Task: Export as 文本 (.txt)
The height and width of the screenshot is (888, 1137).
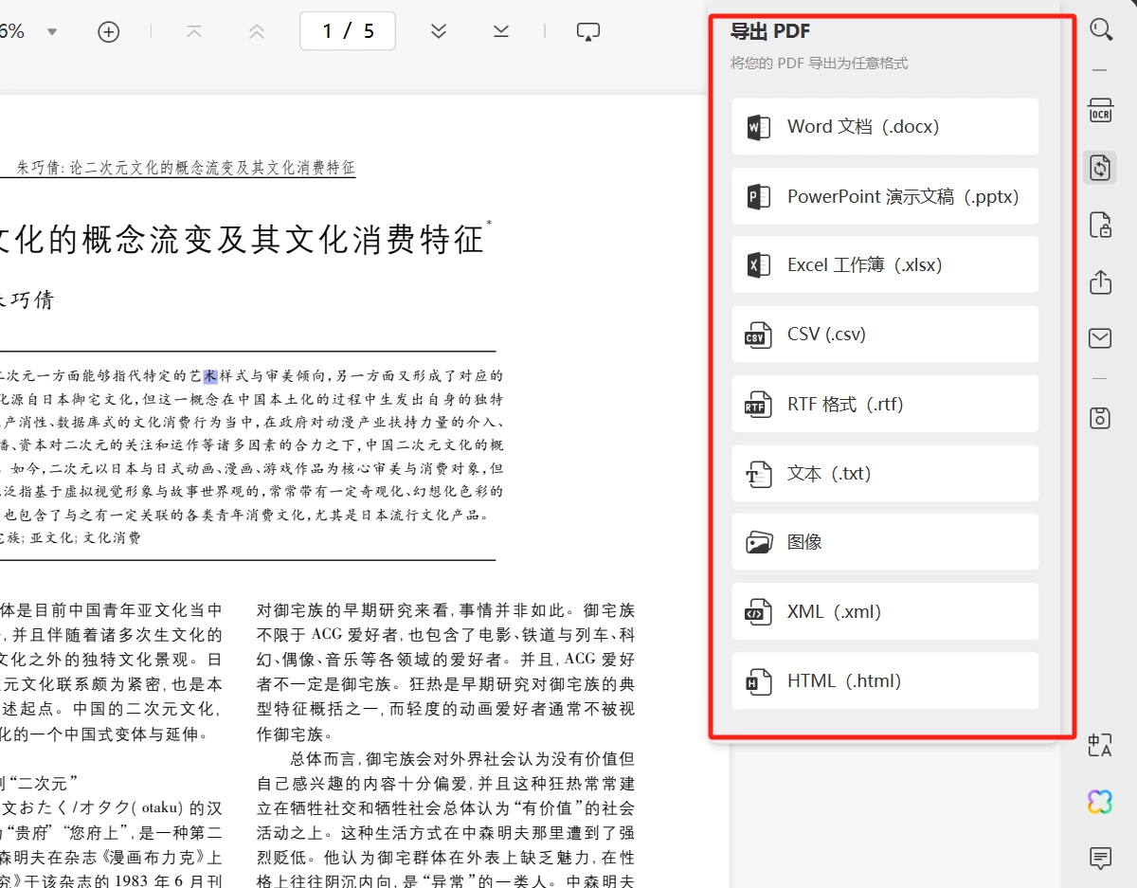Action: (x=885, y=473)
